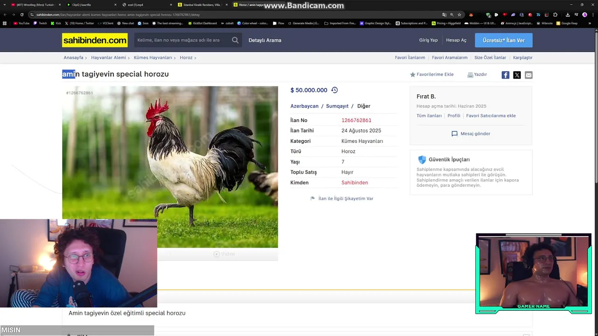Viewport: 598px width, 336px height.
Task: Open Google Keep bookmark
Action: pos(567,23)
